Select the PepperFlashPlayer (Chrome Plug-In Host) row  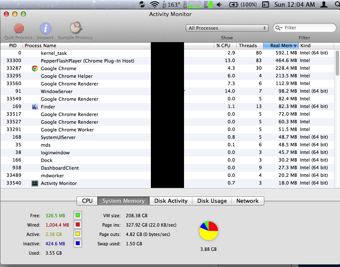pyautogui.click(x=167, y=60)
